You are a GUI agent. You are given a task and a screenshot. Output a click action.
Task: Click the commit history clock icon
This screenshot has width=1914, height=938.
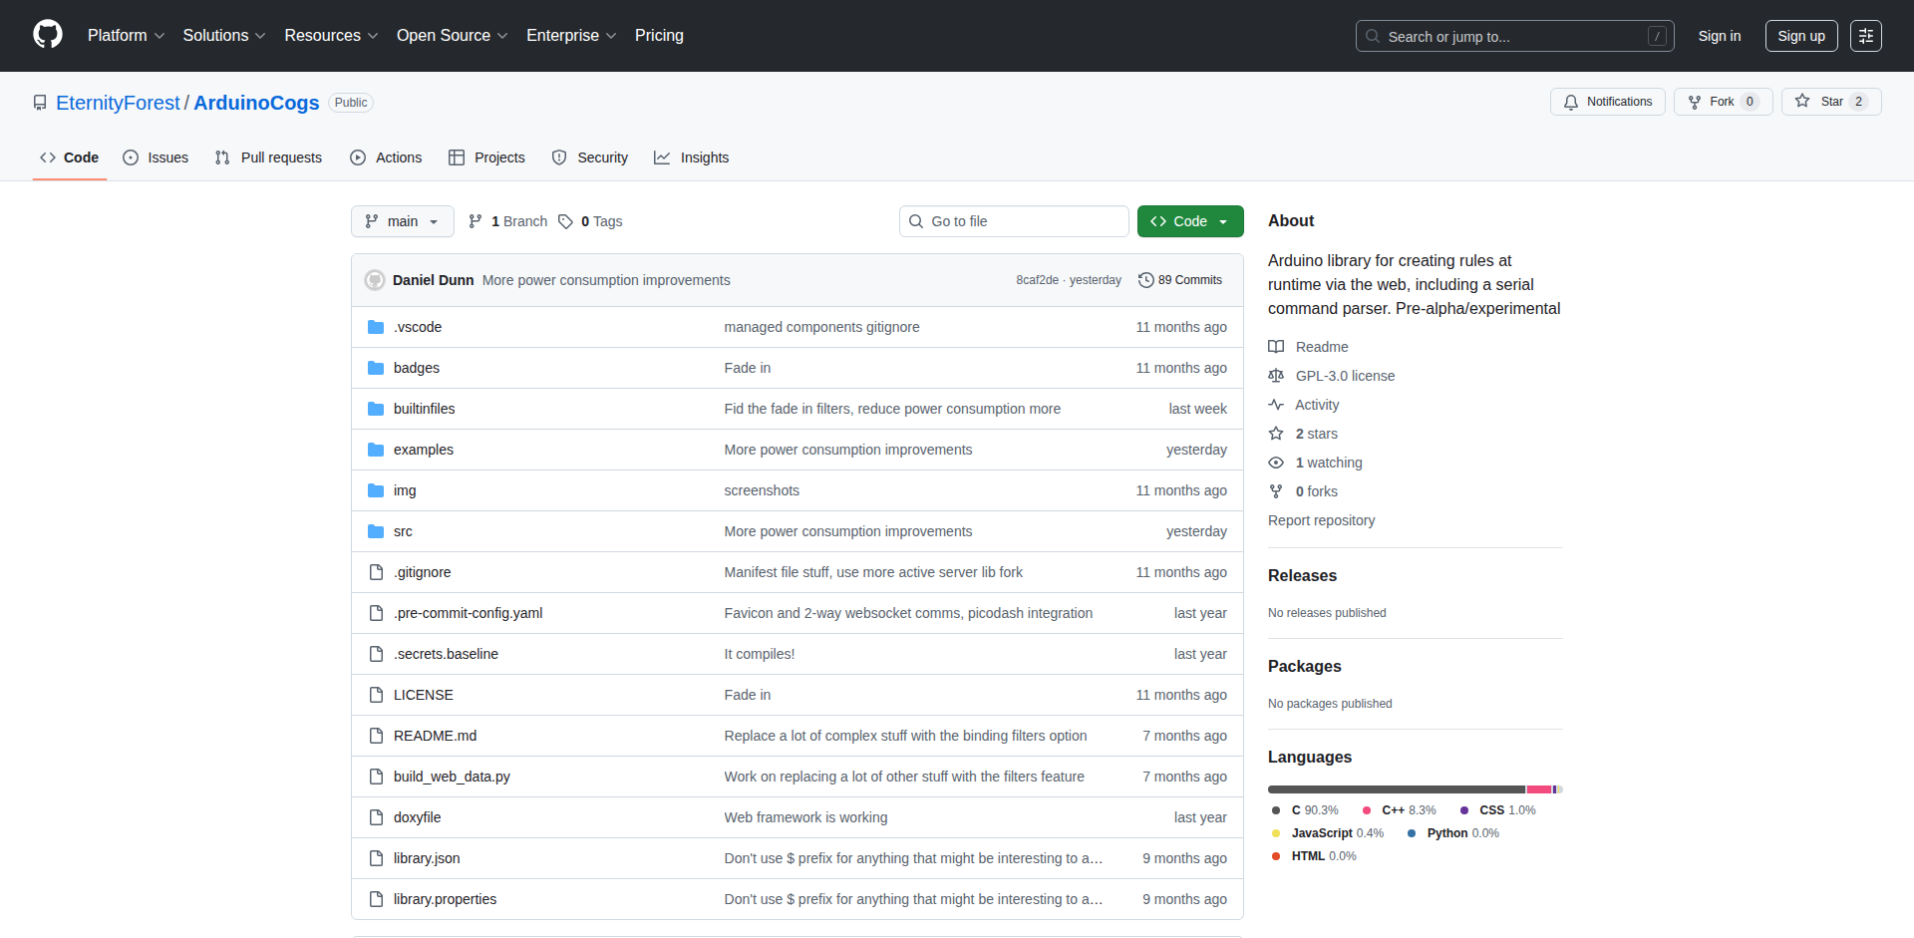click(1146, 280)
